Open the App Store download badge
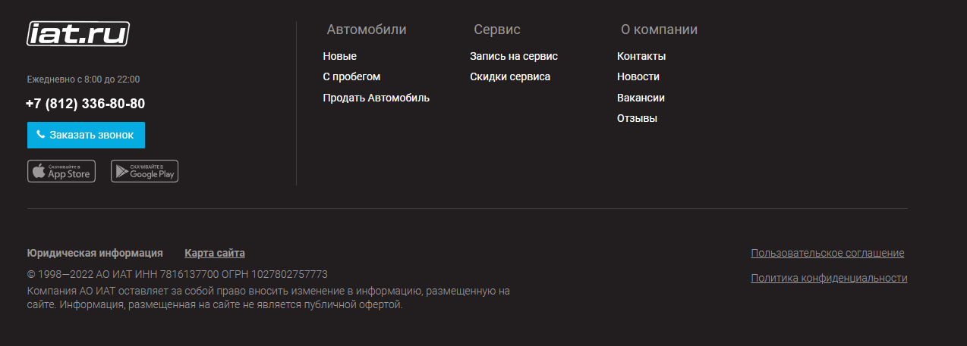 click(x=61, y=171)
